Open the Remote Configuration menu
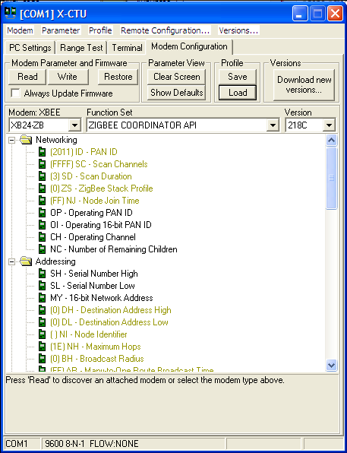 pyautogui.click(x=165, y=30)
